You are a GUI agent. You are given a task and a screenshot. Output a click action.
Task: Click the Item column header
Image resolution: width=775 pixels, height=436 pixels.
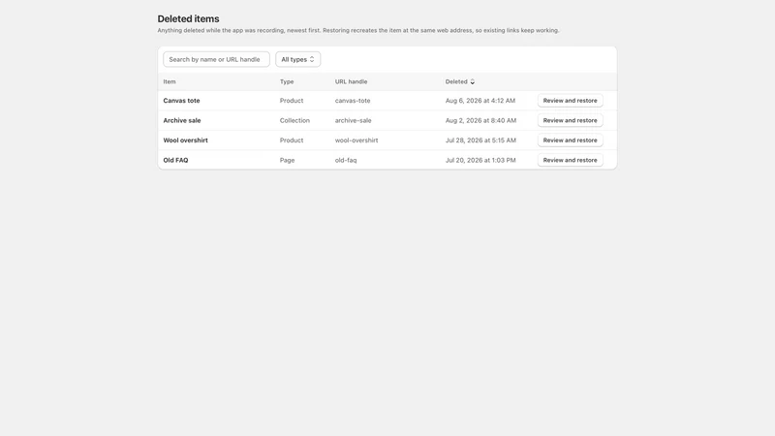170,81
